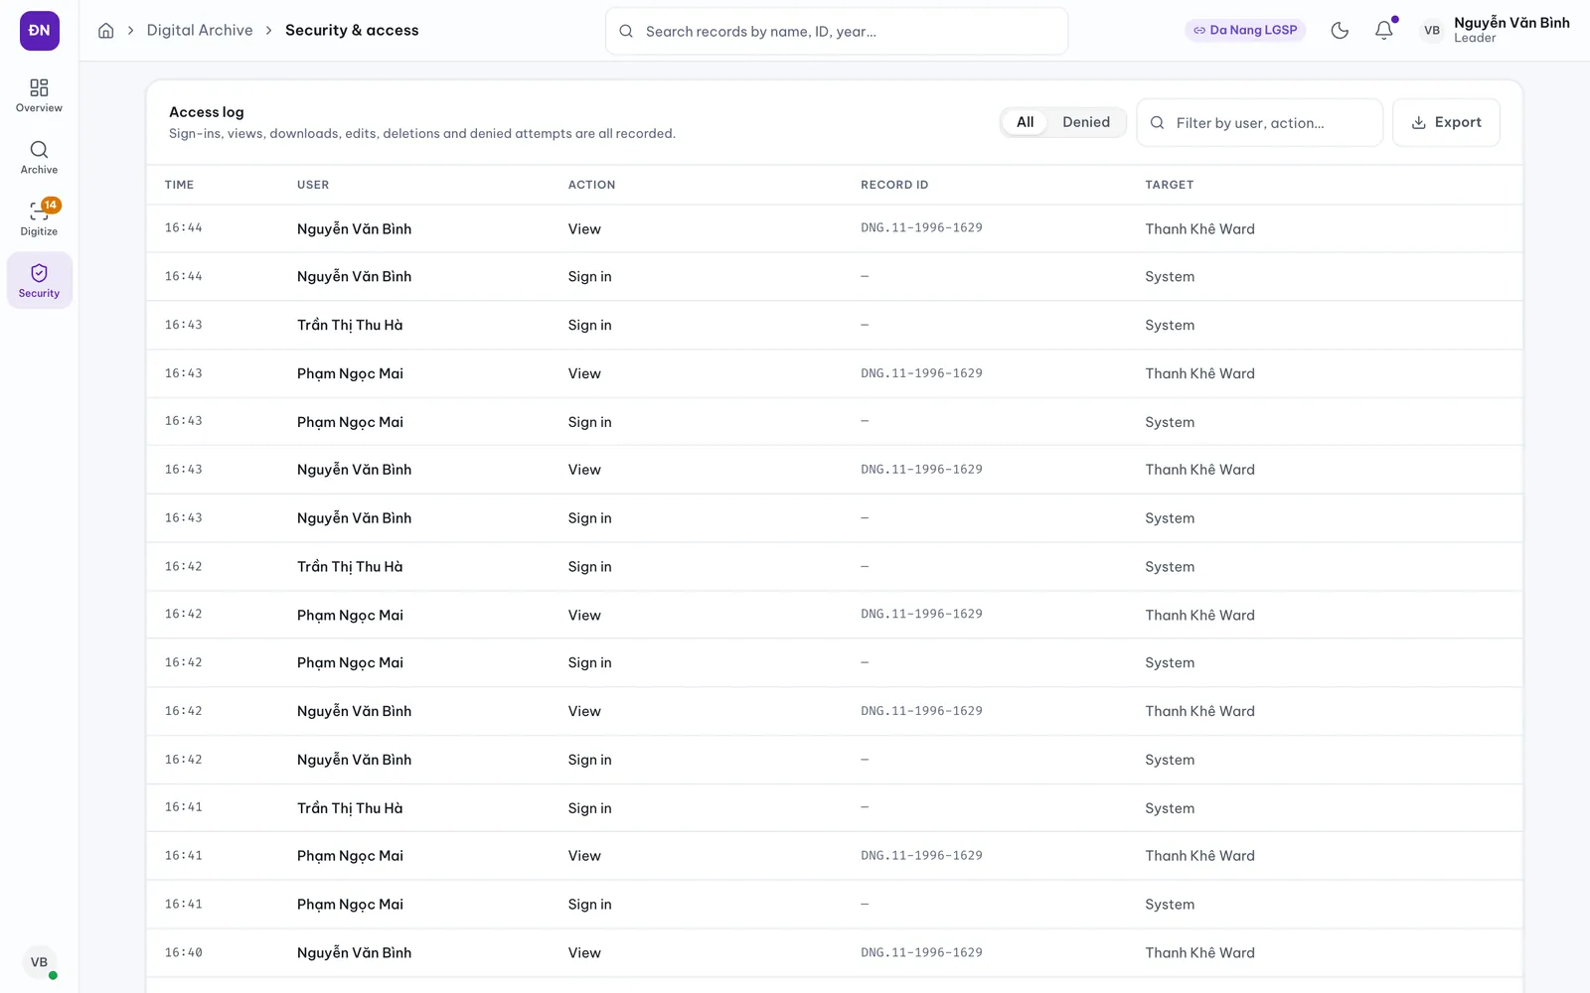Viewport: 1590px width, 993px height.
Task: Export the access log
Action: 1446,122
